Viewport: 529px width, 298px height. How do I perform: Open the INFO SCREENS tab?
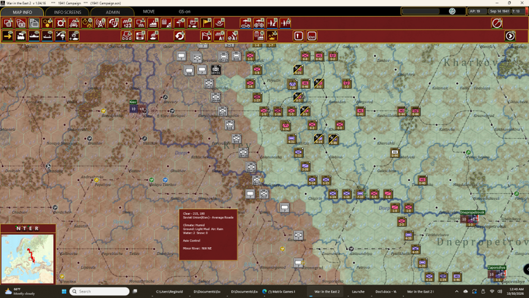(67, 12)
